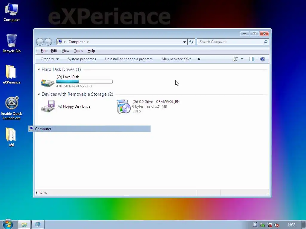Viewport: 306px width, 229px height.
Task: Click '0 bytes free of 524 MB' text
Action: (x=149, y=106)
